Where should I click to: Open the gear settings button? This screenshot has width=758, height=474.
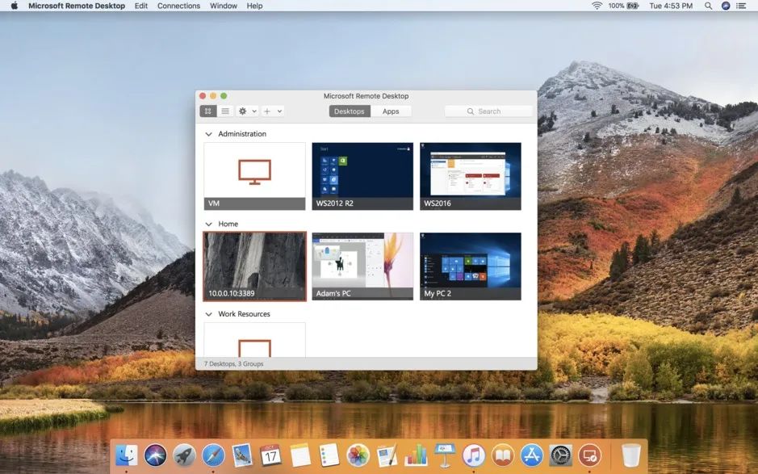243,111
